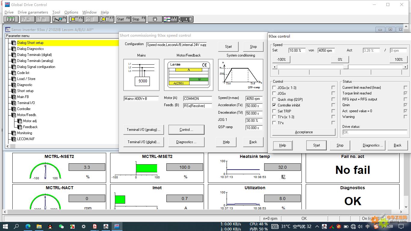Image resolution: width=411 pixels, height=231 pixels.
Task: Click the Start F8 toolbar button
Action: point(123,19)
